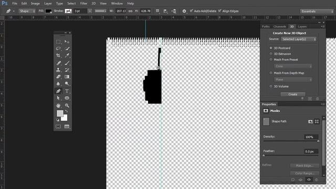Select the Mesh From Depth Map option
Viewport: 336px width, 189px height.
pos(271,73)
